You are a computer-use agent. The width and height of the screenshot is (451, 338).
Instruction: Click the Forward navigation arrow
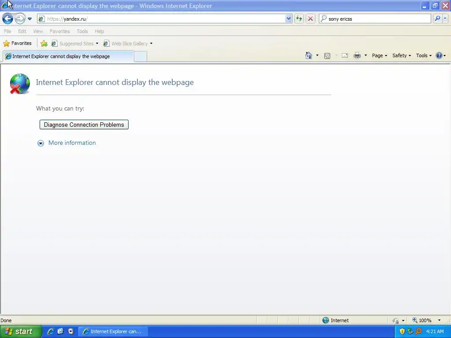[x=20, y=19]
